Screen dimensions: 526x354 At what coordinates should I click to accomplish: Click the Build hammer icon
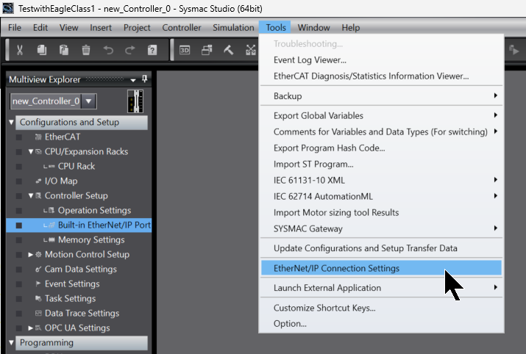coord(229,50)
